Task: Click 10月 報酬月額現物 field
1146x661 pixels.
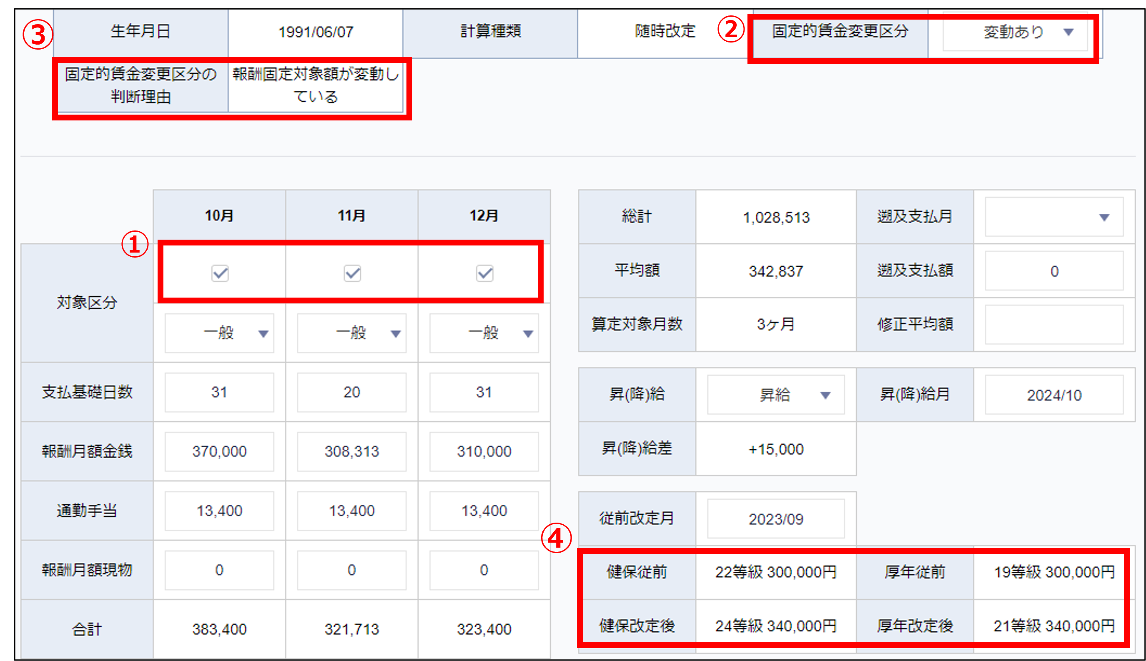Action: [219, 570]
